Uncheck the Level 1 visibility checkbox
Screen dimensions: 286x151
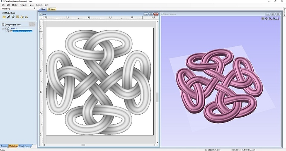pos(5,29)
